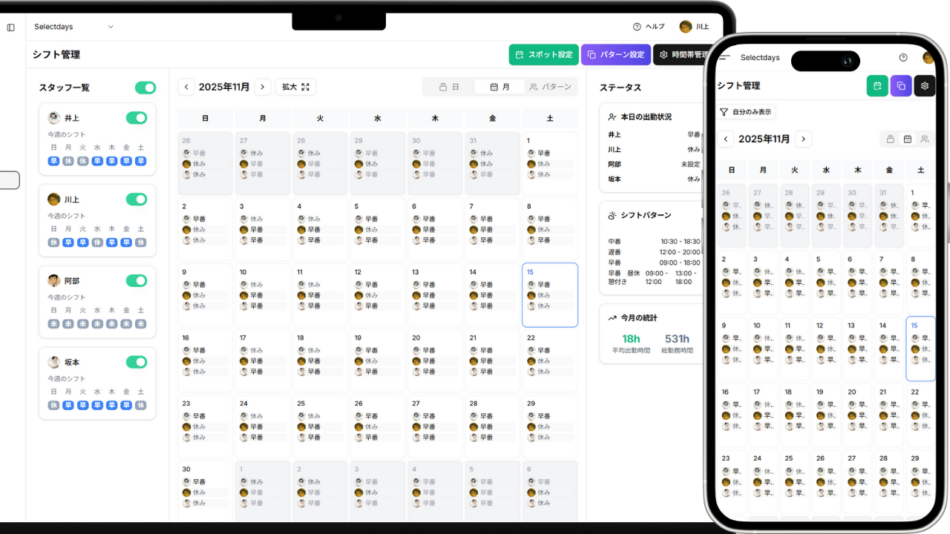
Task: Click the 拡大 expand button
Action: click(x=296, y=87)
